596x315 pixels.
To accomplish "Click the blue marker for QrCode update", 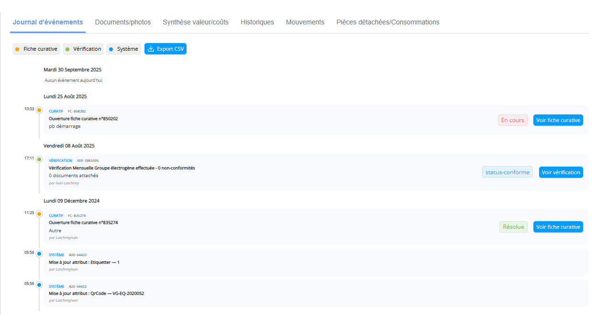I will pyautogui.click(x=39, y=285).
